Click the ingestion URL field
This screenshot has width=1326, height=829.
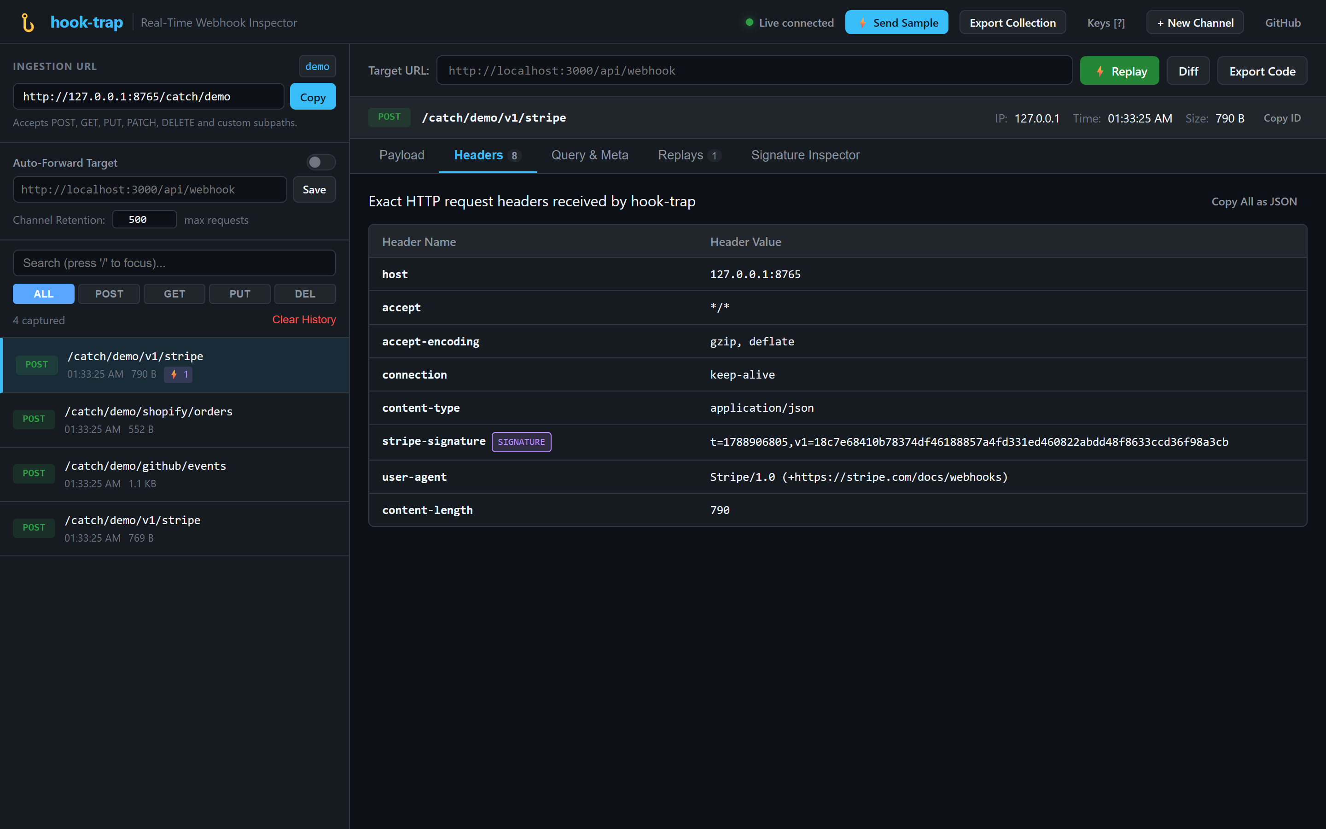149,97
